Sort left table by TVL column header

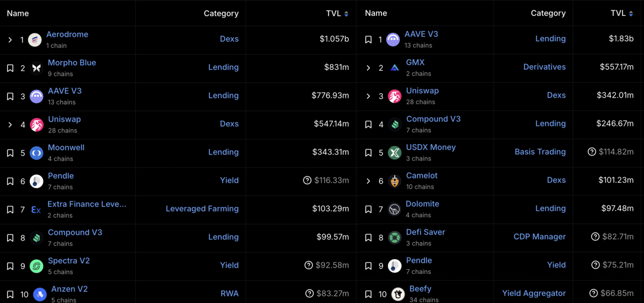[x=337, y=13]
